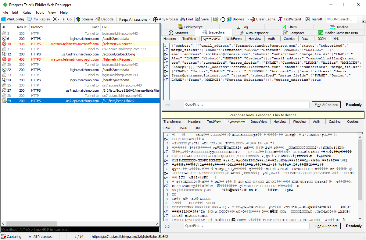Click the response body decode banner
This screenshot has height=240, width=366.
click(263, 115)
